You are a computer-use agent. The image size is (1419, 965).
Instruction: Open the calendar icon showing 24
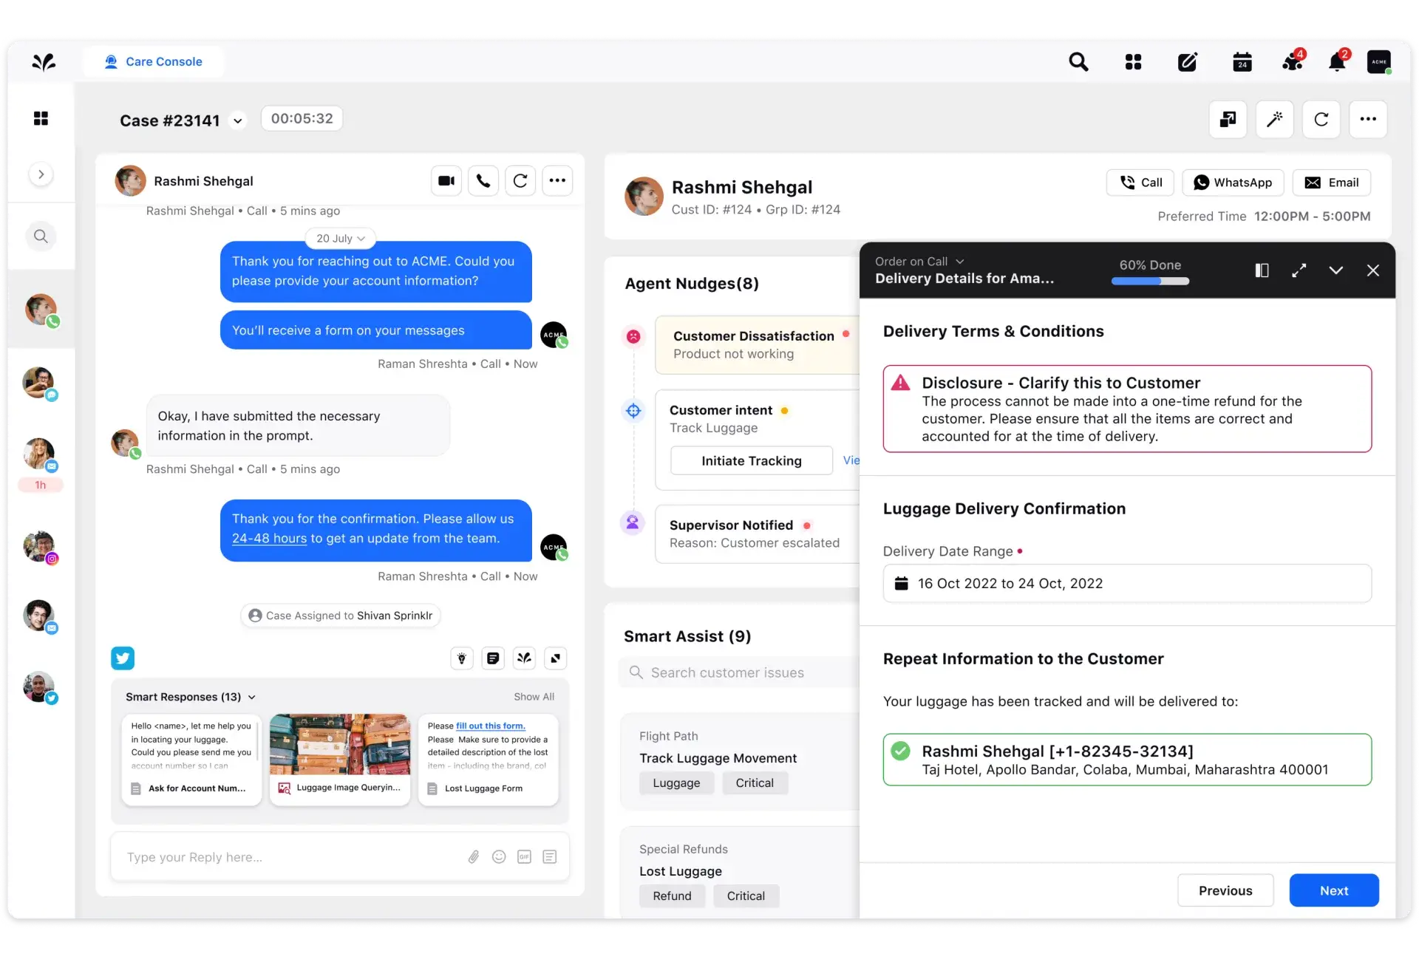pos(1242,62)
